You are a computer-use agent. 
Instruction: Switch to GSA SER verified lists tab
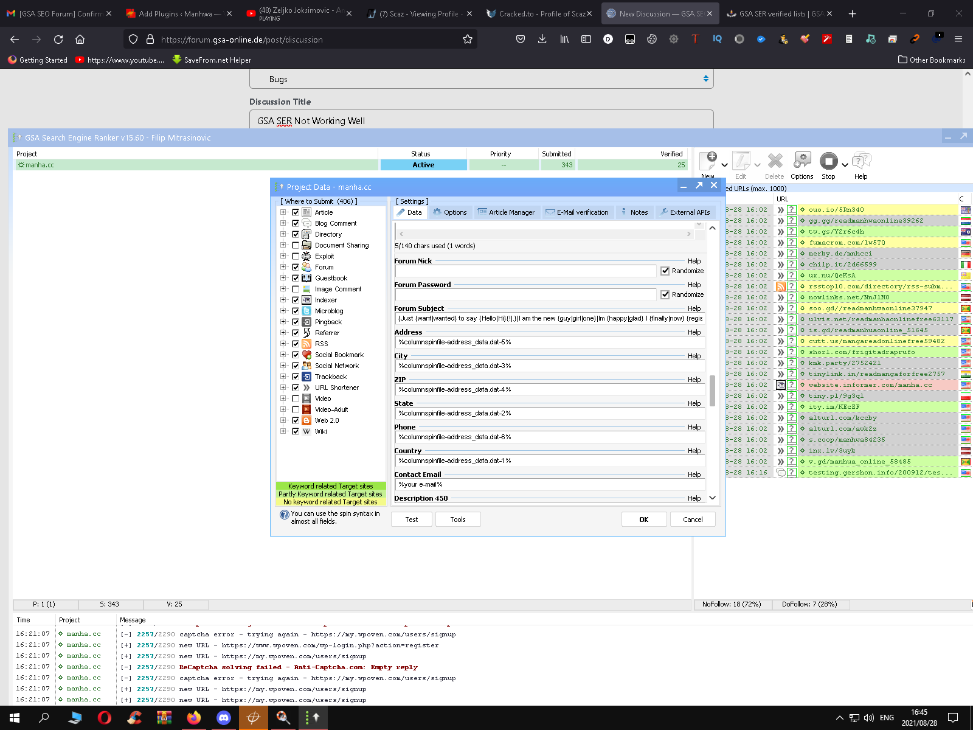click(780, 13)
